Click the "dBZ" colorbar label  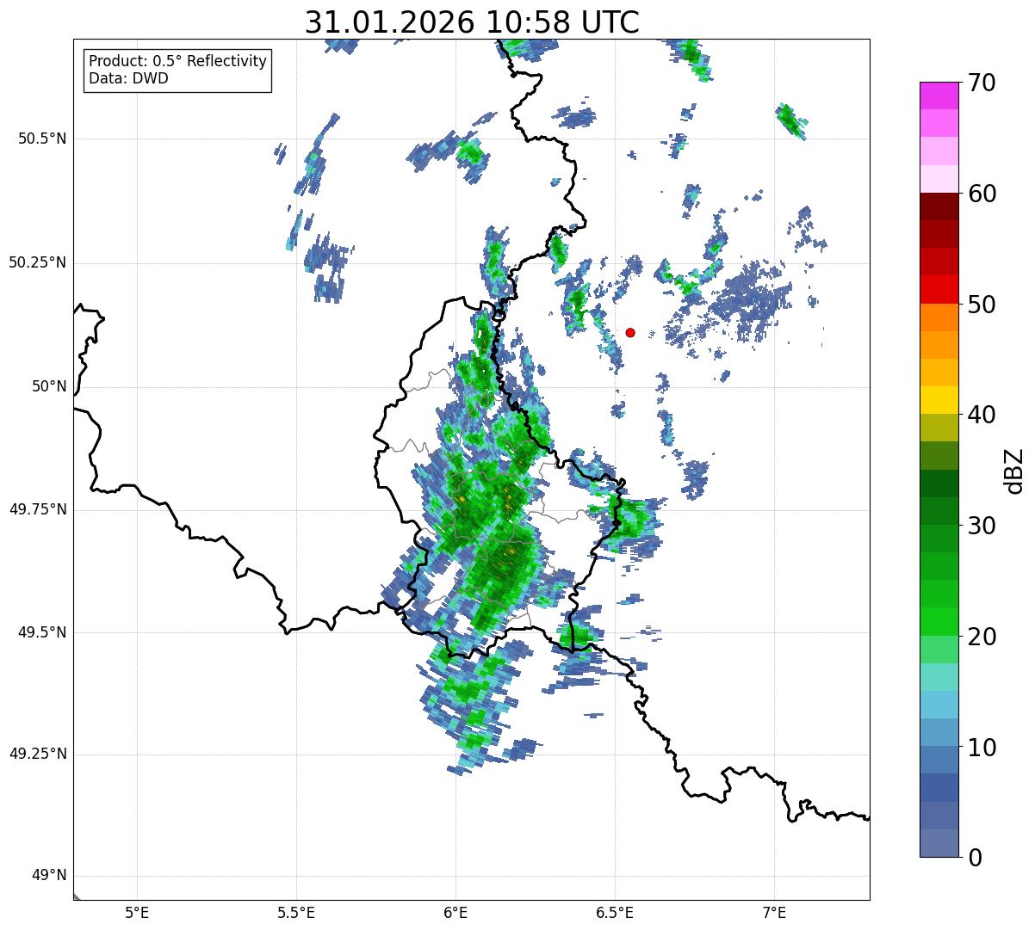click(x=1014, y=471)
